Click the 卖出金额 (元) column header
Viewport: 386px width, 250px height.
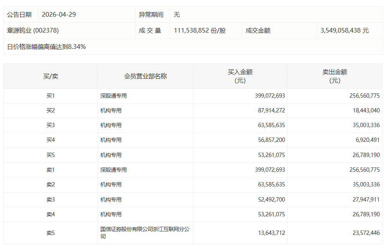tap(334, 76)
